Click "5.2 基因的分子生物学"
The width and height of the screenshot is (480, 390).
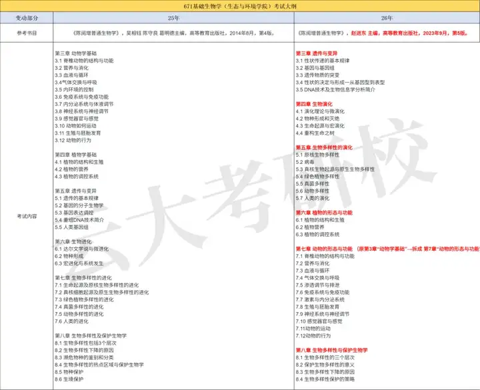(79, 205)
